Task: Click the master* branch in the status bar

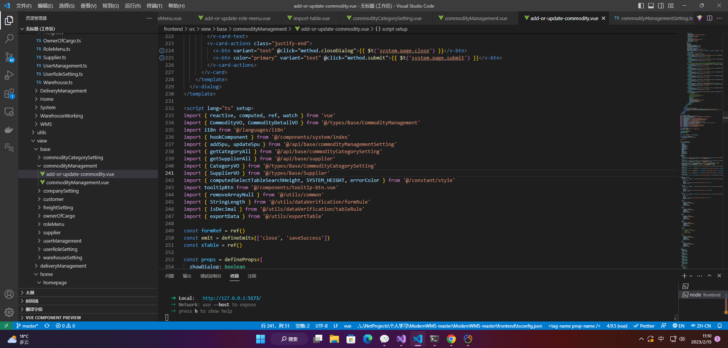Action: [x=27, y=326]
